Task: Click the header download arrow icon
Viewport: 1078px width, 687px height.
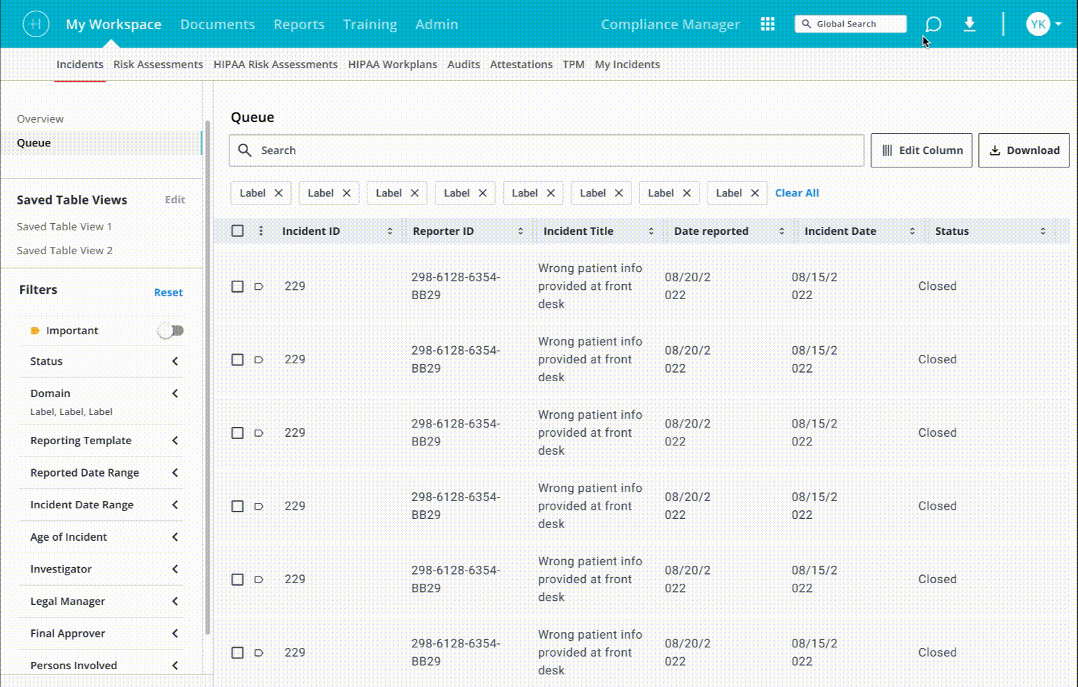Action: tap(969, 24)
